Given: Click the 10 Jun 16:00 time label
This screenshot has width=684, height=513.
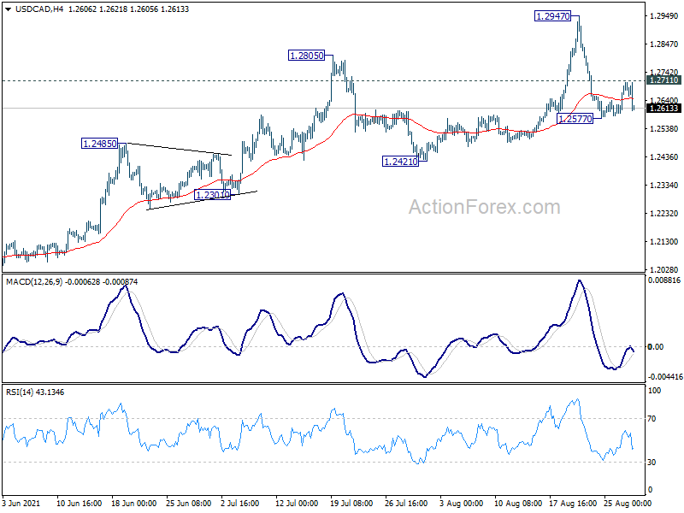Looking at the screenshot, I should [79, 503].
